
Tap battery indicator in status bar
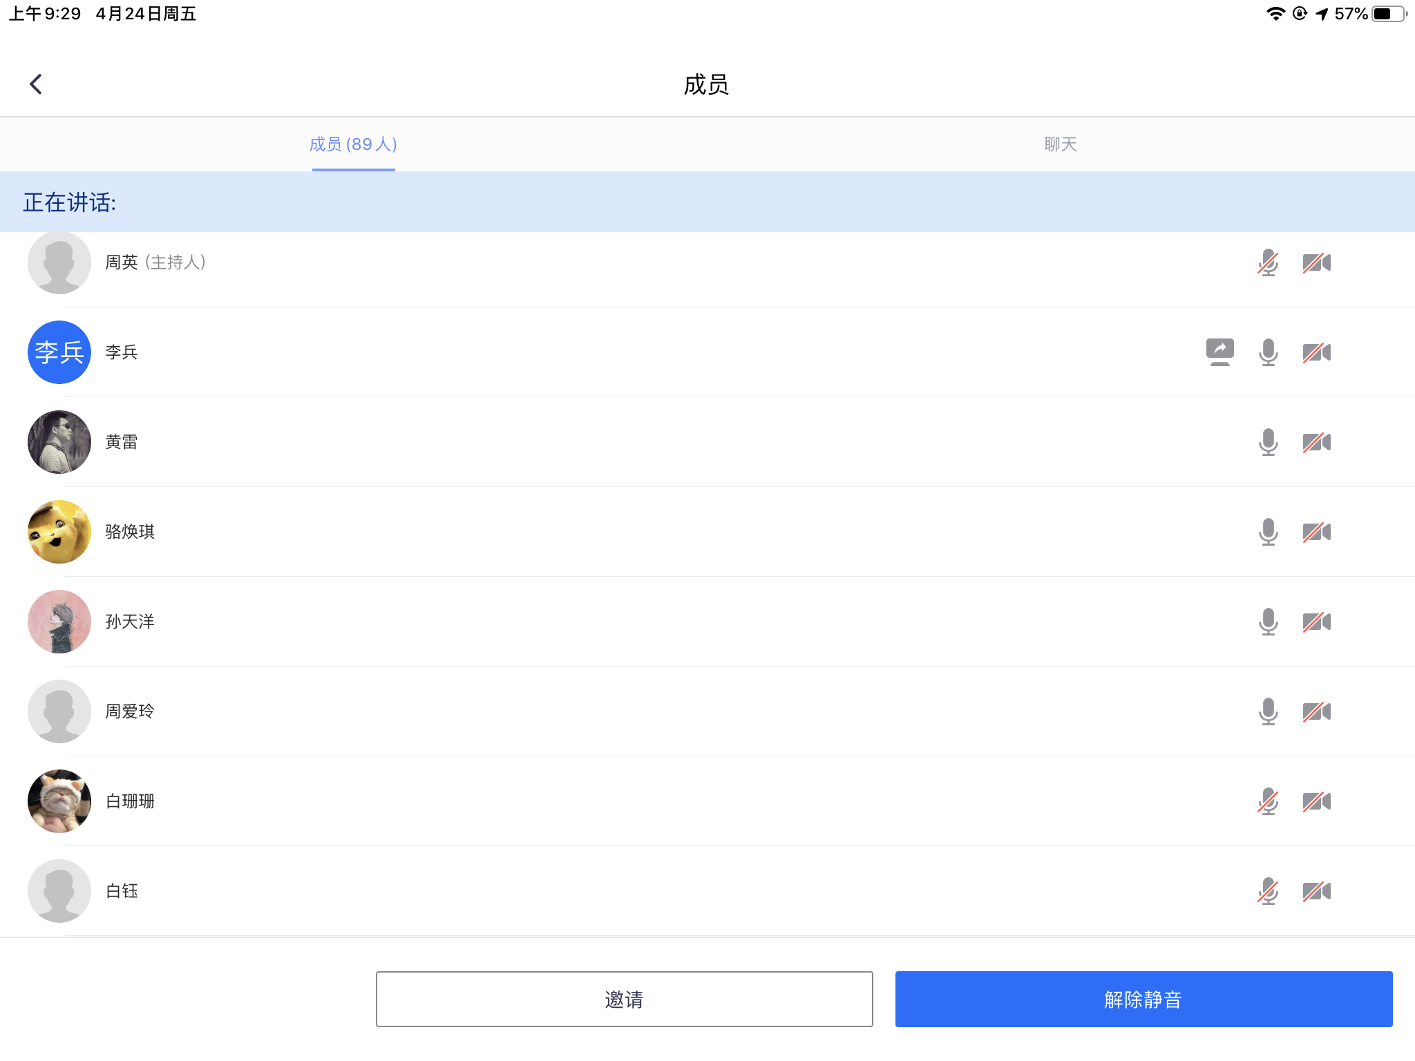(x=1388, y=14)
